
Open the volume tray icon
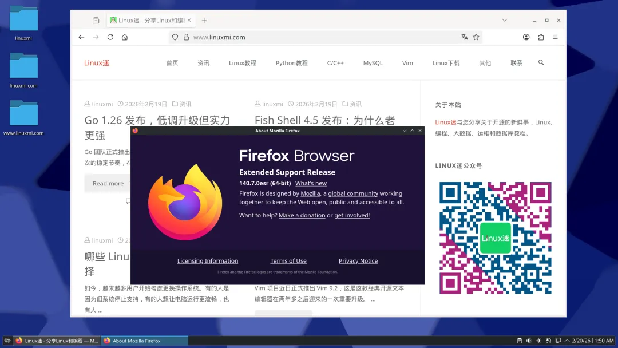pos(529,341)
